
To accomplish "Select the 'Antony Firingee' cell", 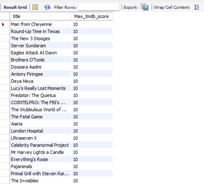I will (41, 74).
